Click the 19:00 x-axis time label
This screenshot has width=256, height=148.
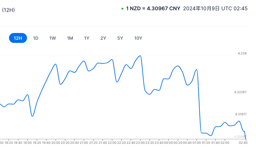coord(28,142)
